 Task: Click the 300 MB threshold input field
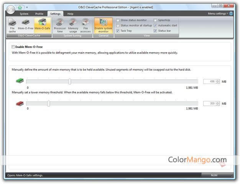tap(209, 103)
